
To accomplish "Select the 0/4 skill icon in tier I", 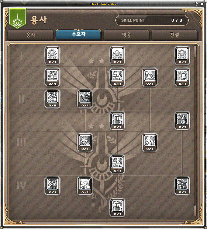I will pyautogui.click(x=52, y=77).
